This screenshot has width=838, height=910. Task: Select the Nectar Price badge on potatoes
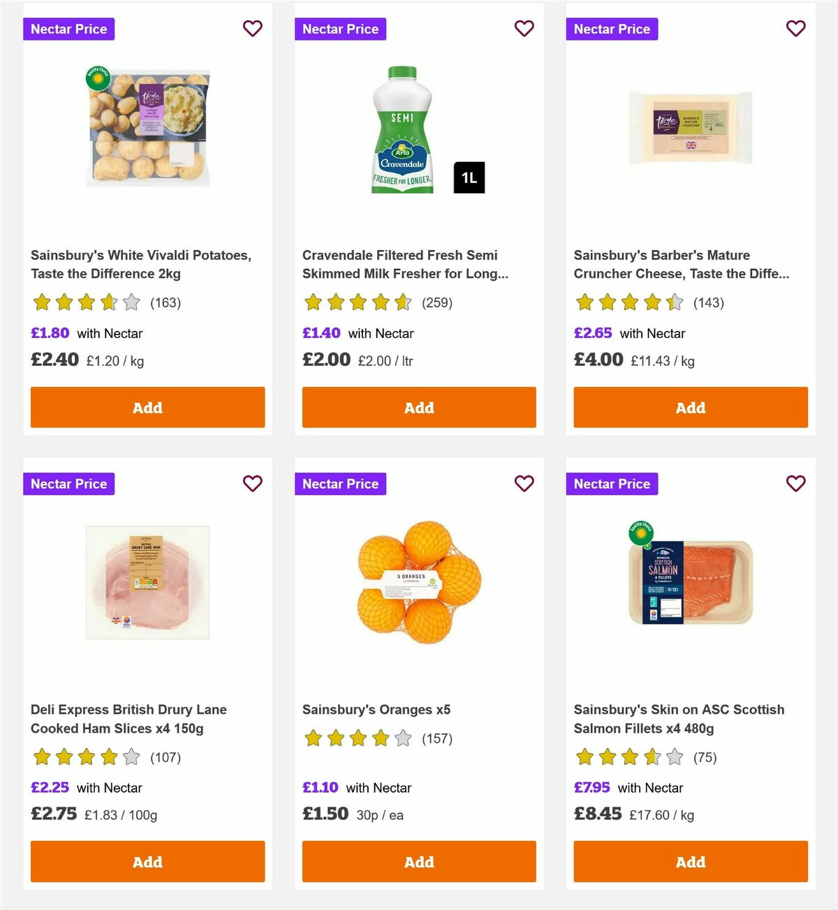(x=68, y=29)
